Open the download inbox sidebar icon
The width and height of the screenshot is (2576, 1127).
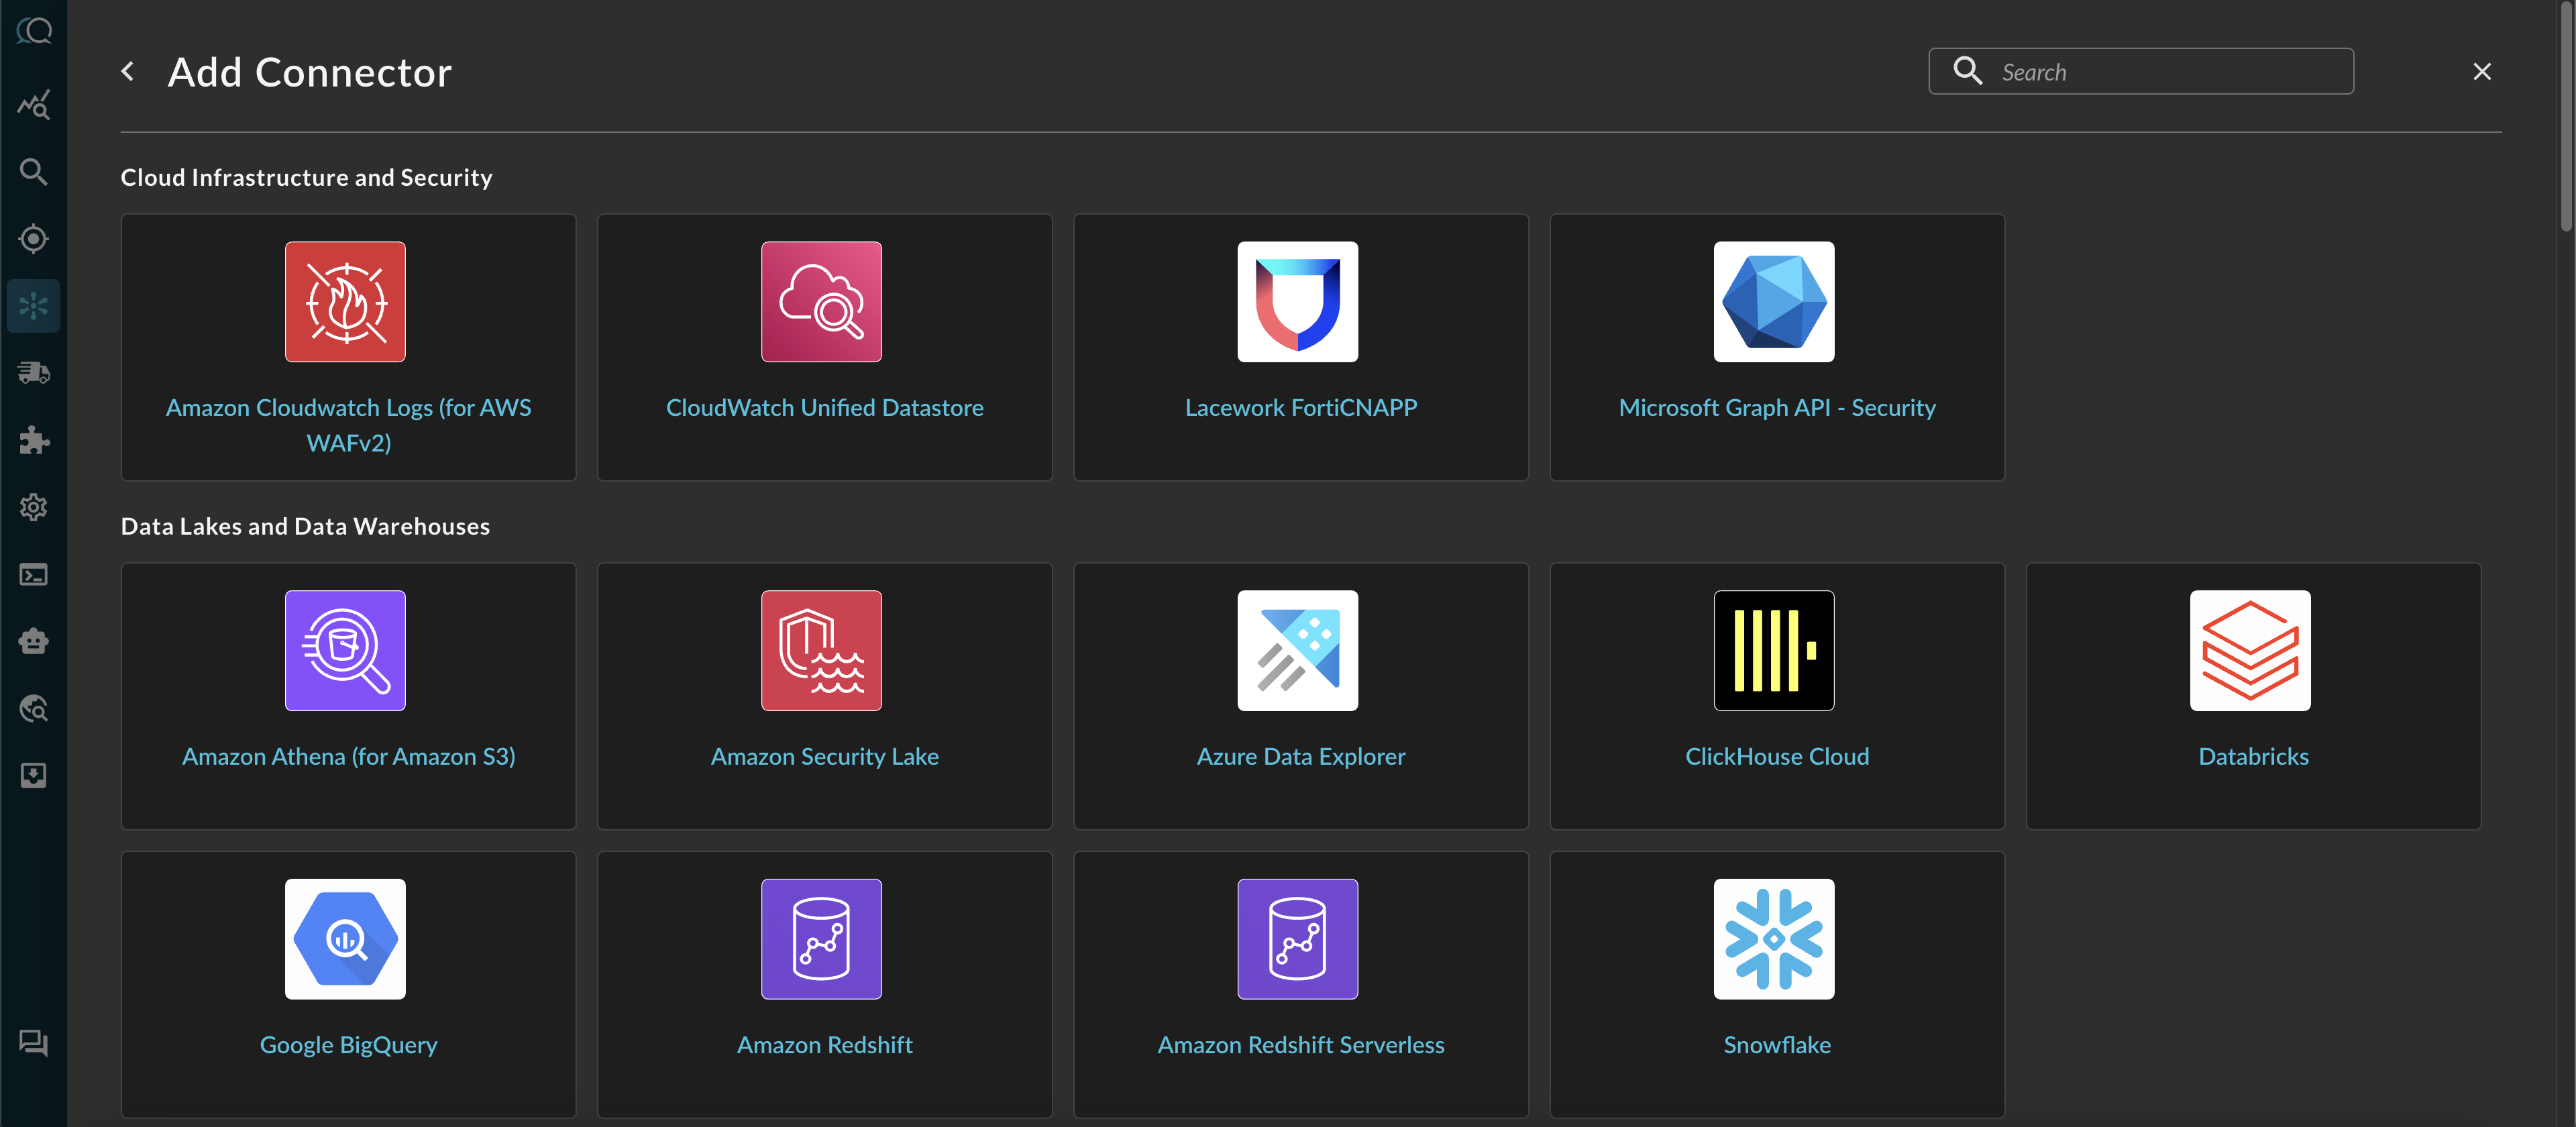(34, 775)
